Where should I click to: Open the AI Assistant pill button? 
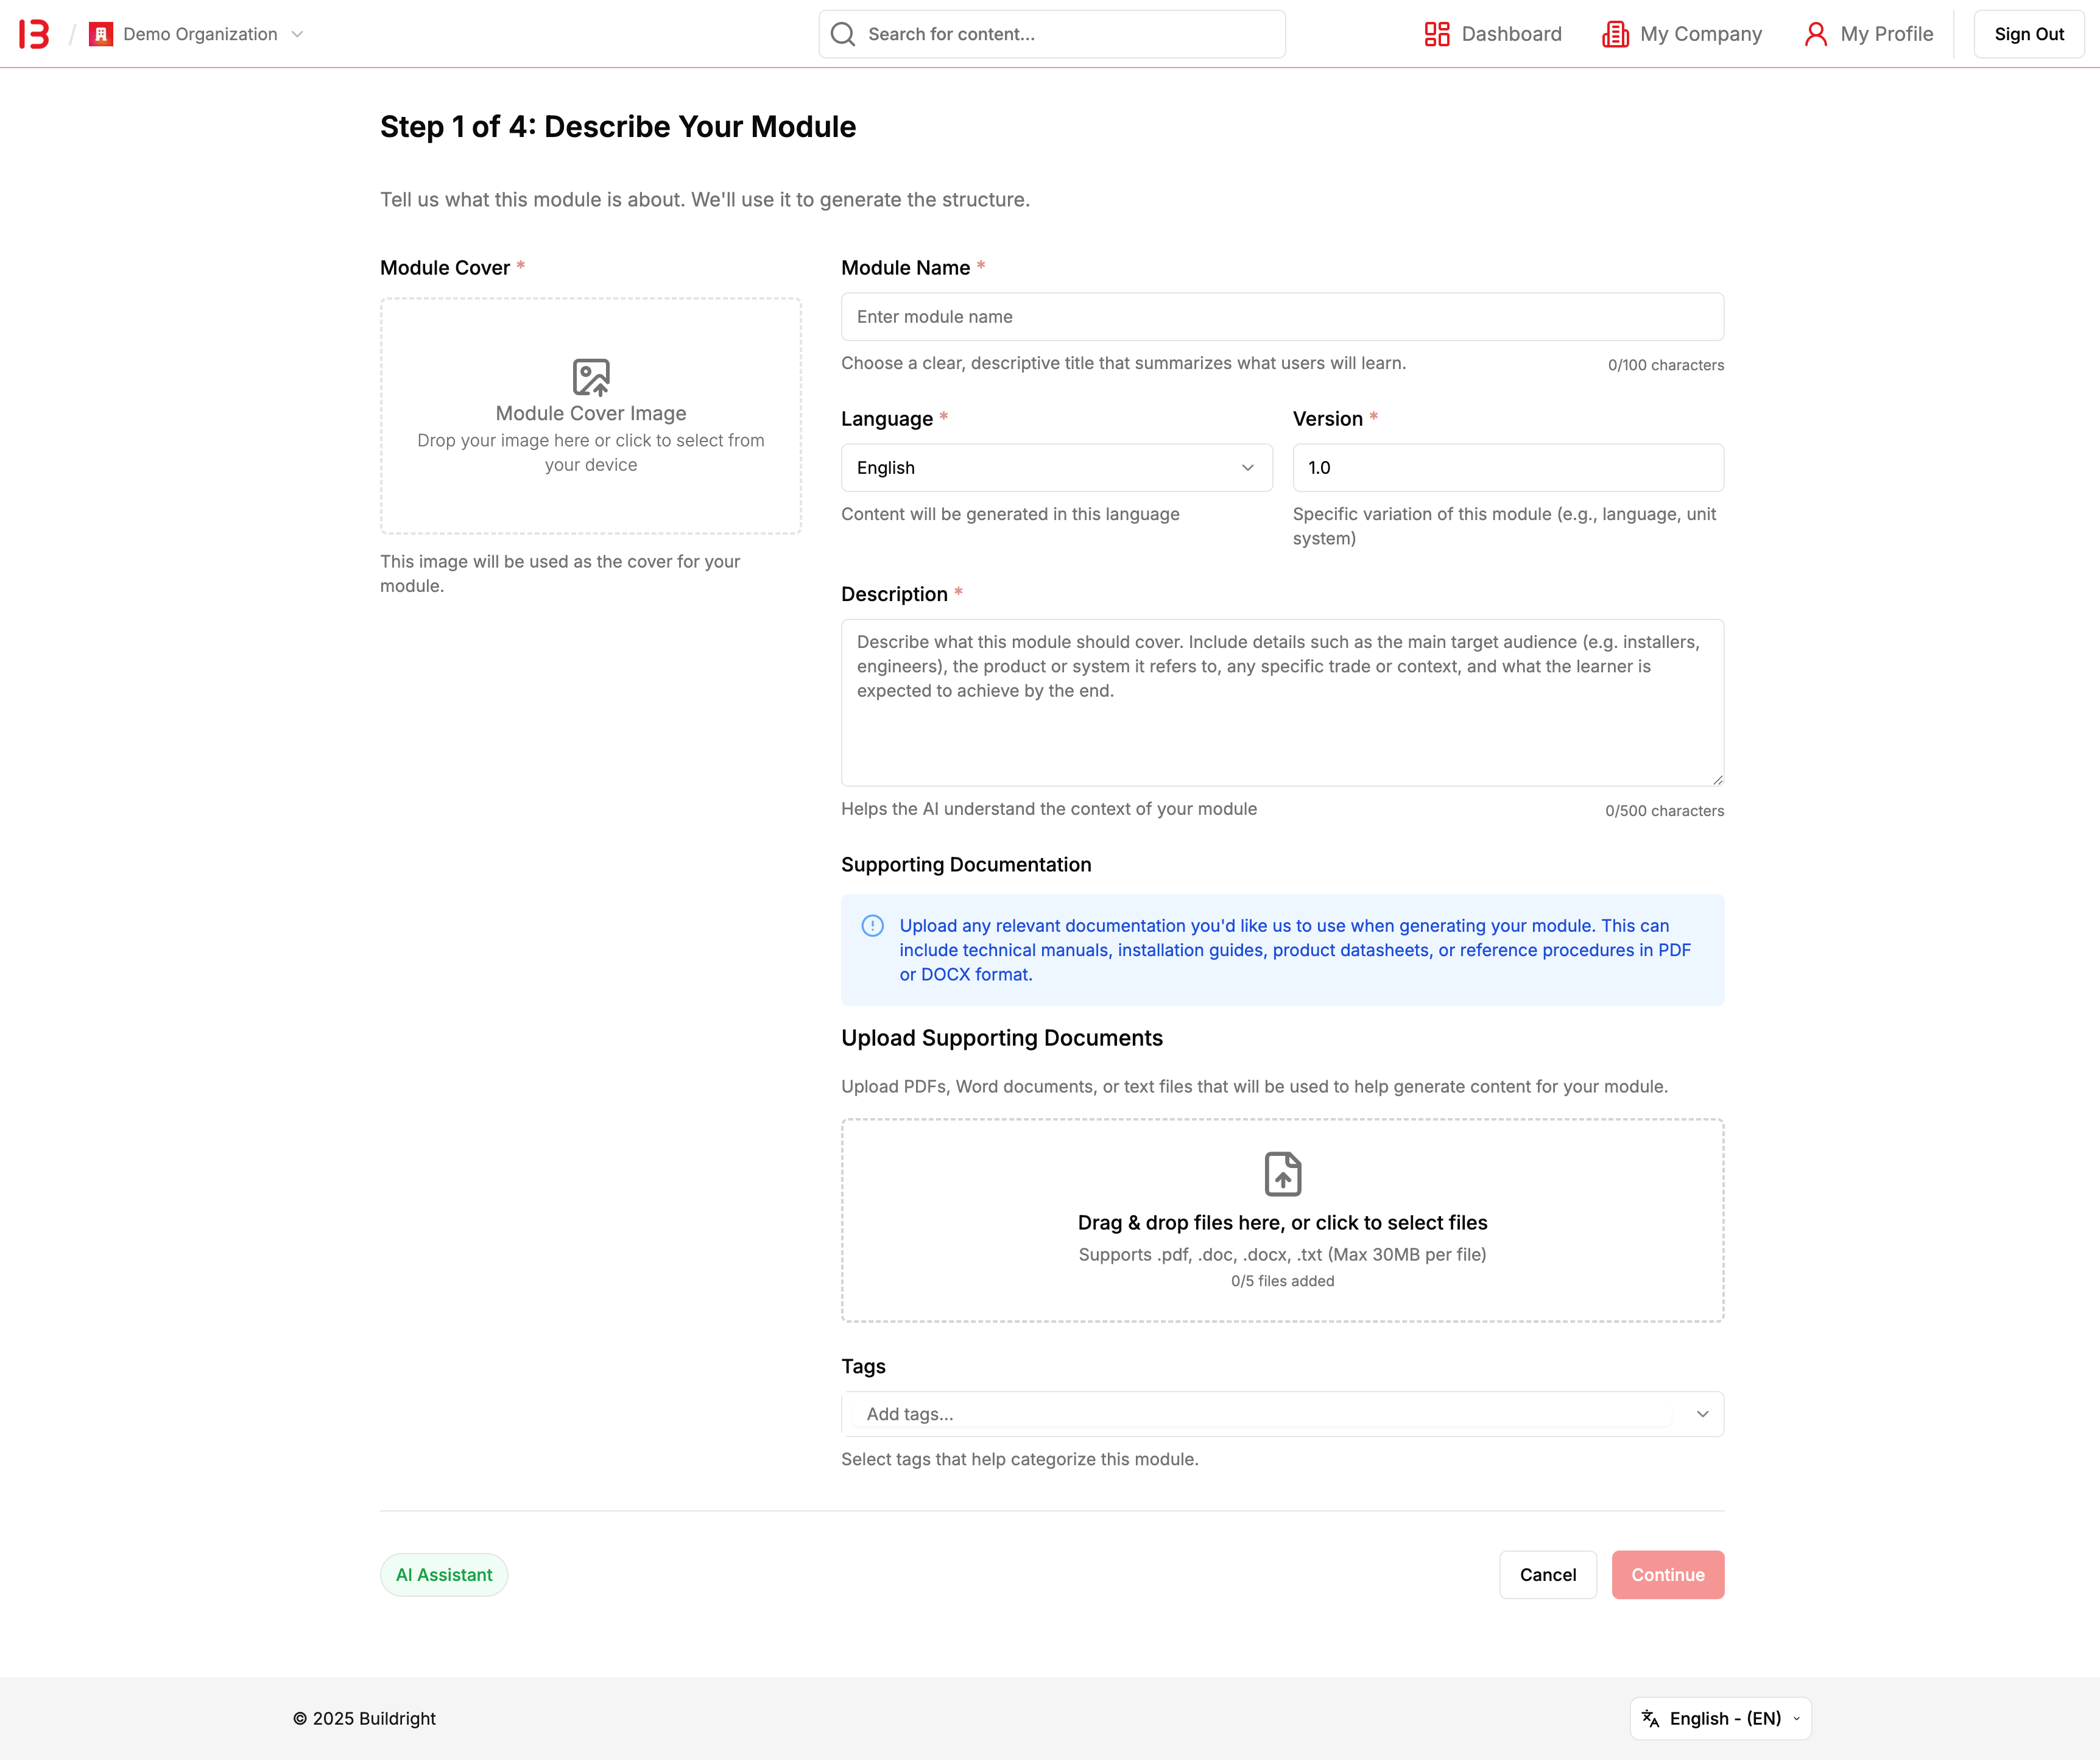[444, 1575]
